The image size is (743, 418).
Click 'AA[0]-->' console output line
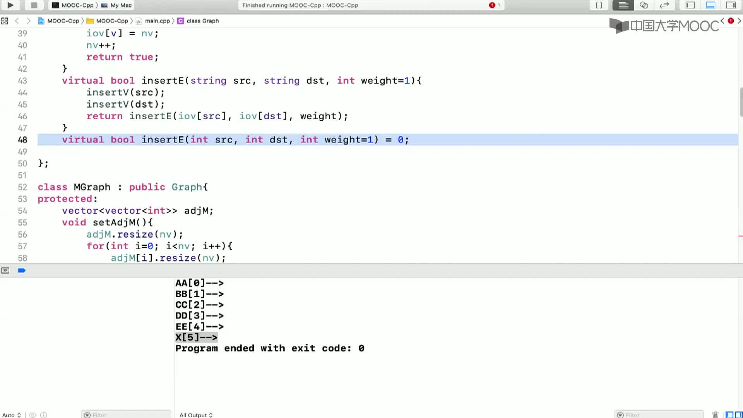point(200,283)
